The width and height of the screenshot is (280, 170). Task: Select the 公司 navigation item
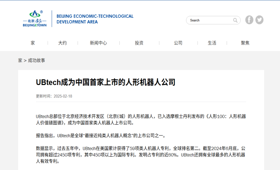tap(178, 43)
